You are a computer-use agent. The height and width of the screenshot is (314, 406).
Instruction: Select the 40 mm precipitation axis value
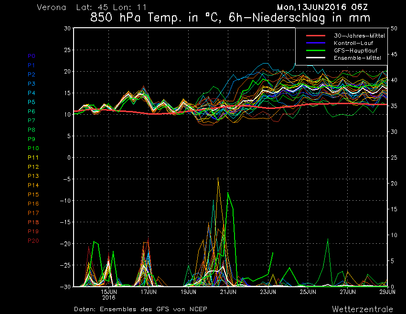pos(394,80)
